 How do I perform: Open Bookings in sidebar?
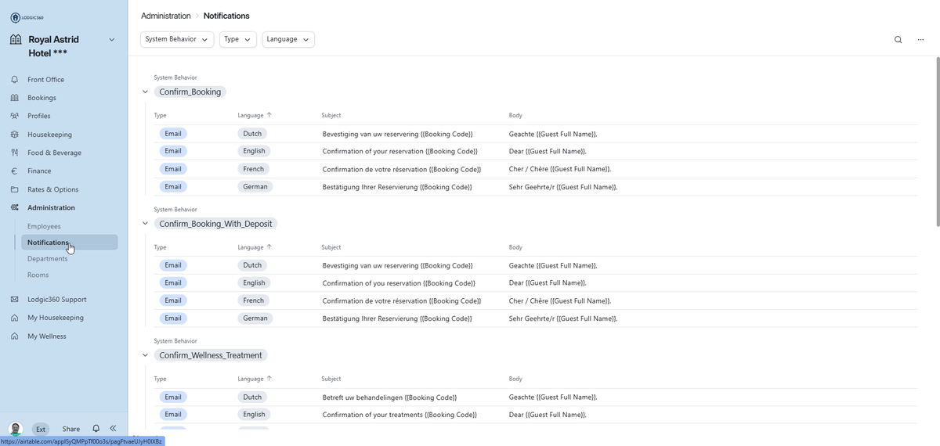(x=42, y=98)
